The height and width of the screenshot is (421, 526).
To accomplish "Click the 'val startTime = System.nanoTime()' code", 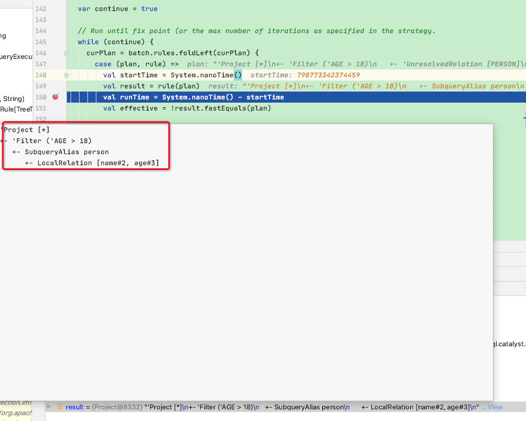I will [172, 75].
